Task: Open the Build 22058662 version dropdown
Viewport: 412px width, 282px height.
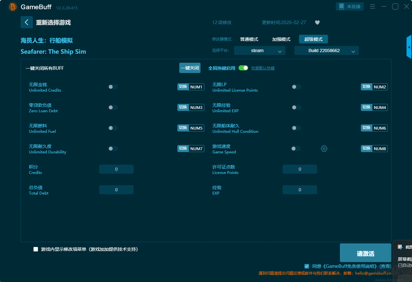Action: [x=327, y=50]
